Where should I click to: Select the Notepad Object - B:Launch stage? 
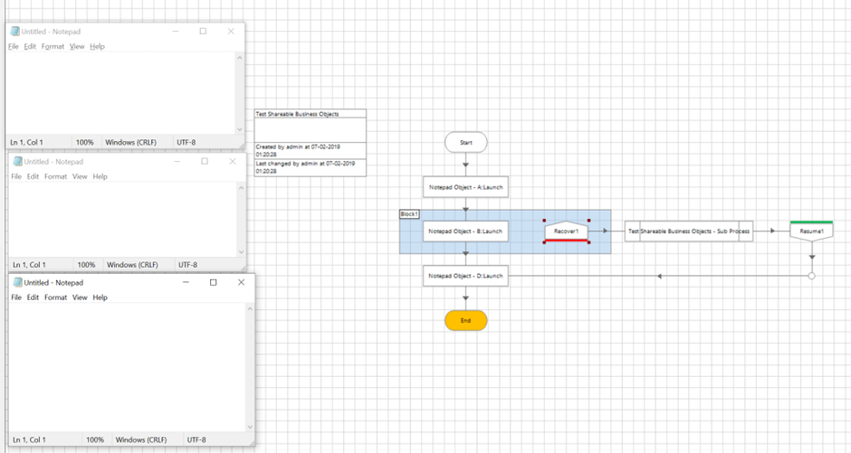pyautogui.click(x=465, y=231)
